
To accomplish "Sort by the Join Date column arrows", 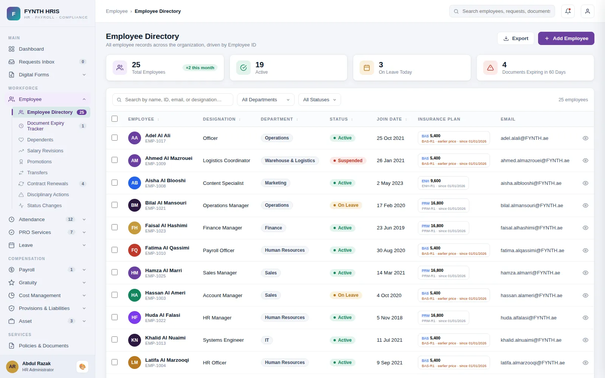I will (x=406, y=119).
